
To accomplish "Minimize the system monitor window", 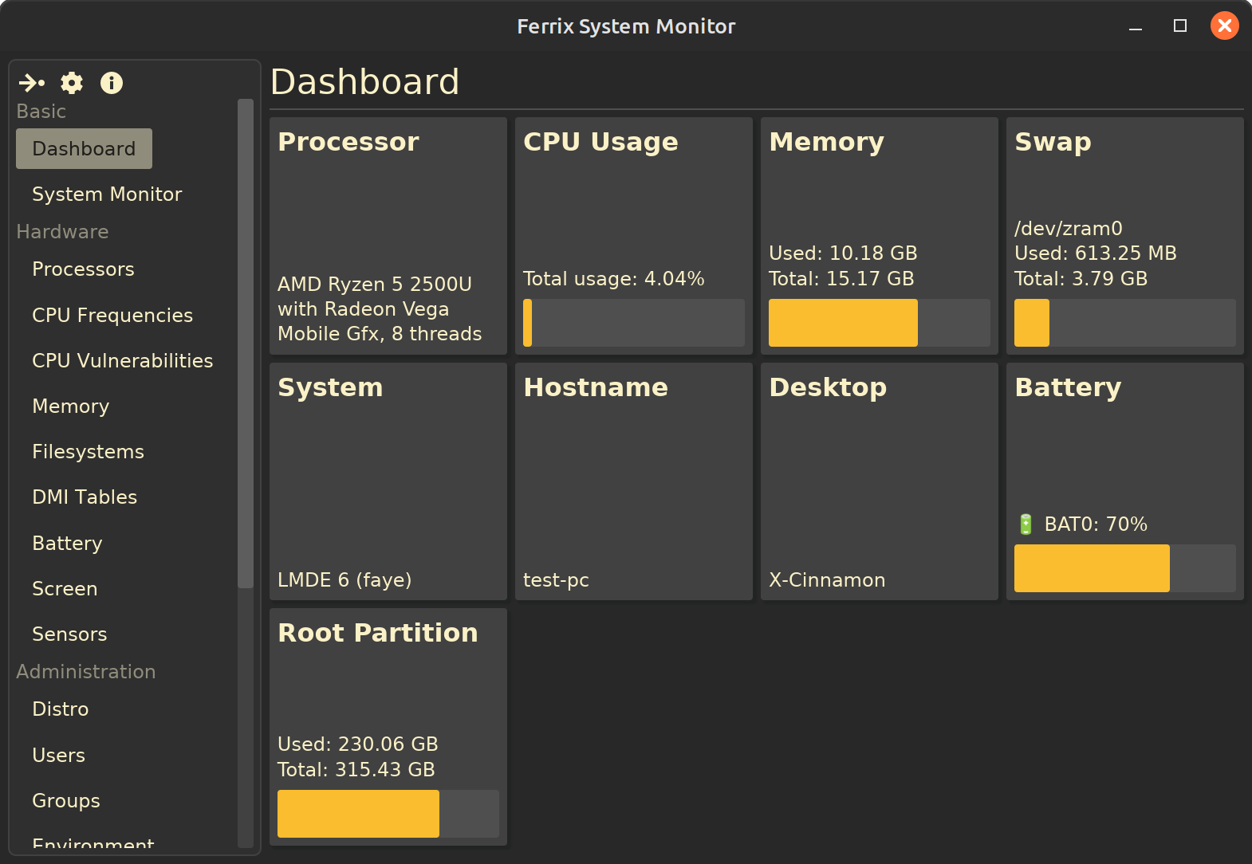I will click(x=1136, y=26).
